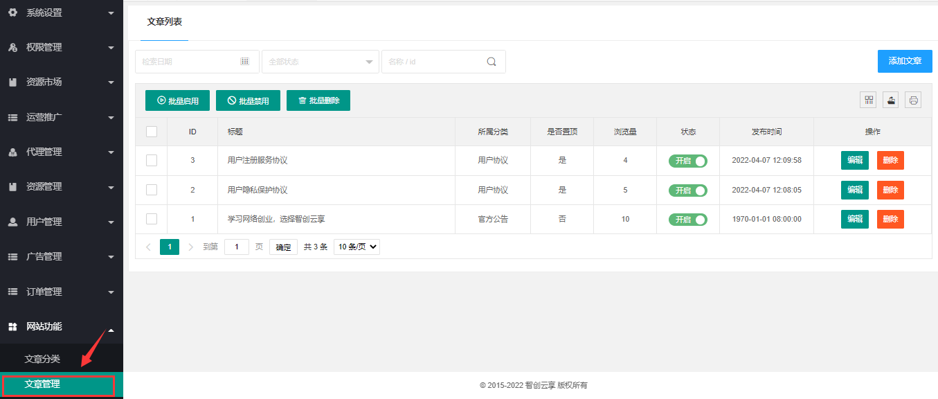The image size is (938, 399).
Task: Check the box for article ID 1
Action: (152, 219)
